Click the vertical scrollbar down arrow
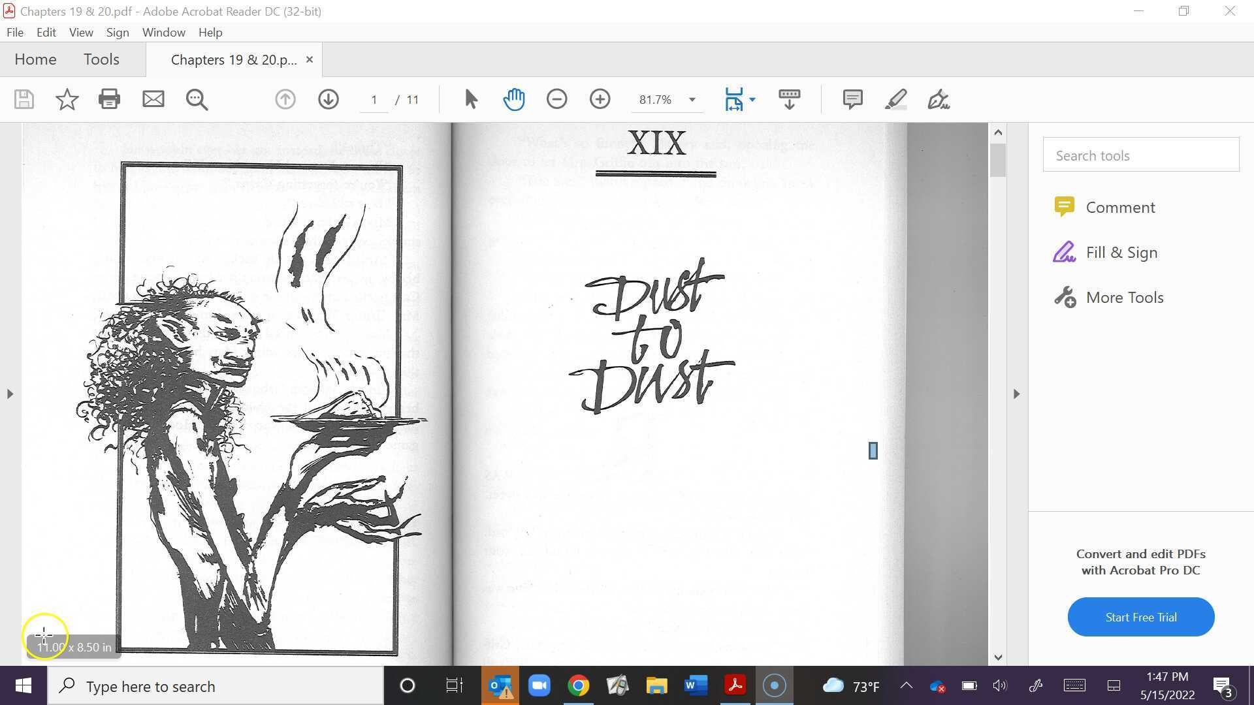Screen dimensions: 1254x705 pos(997,657)
